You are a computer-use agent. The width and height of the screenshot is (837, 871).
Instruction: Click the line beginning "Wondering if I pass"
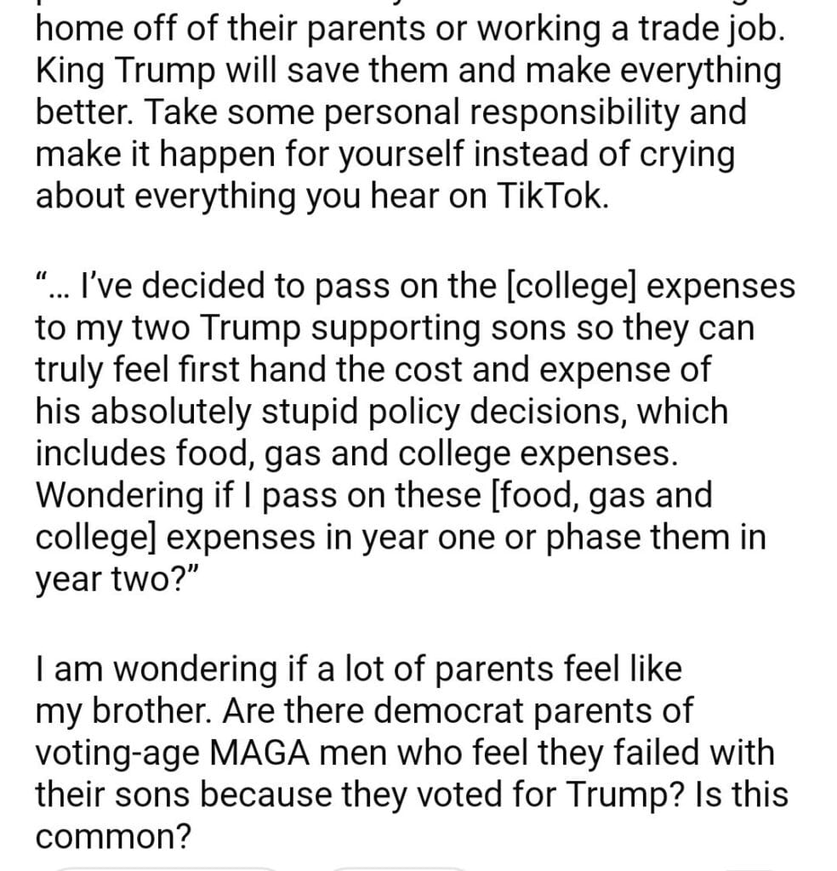coord(373,495)
